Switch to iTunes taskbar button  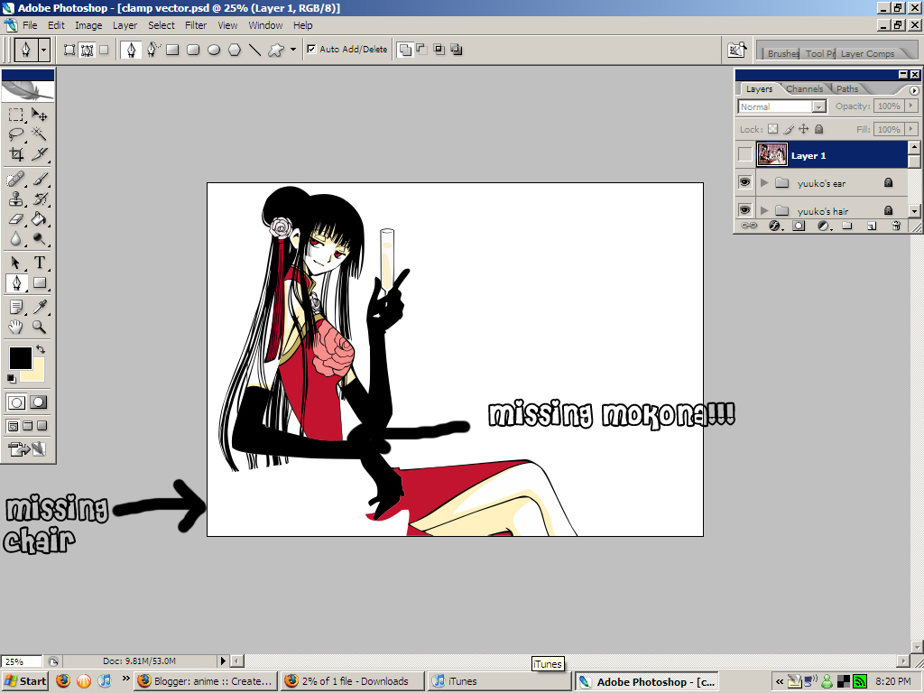click(x=498, y=681)
